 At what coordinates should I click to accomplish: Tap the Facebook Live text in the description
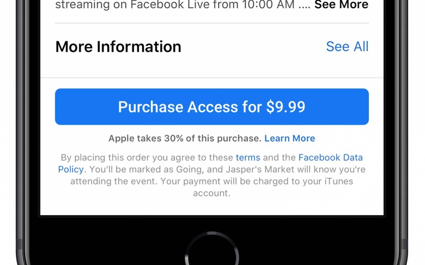(170, 4)
